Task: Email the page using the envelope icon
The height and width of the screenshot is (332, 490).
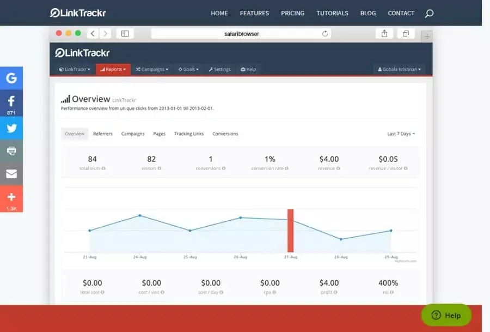Action: pos(11,174)
